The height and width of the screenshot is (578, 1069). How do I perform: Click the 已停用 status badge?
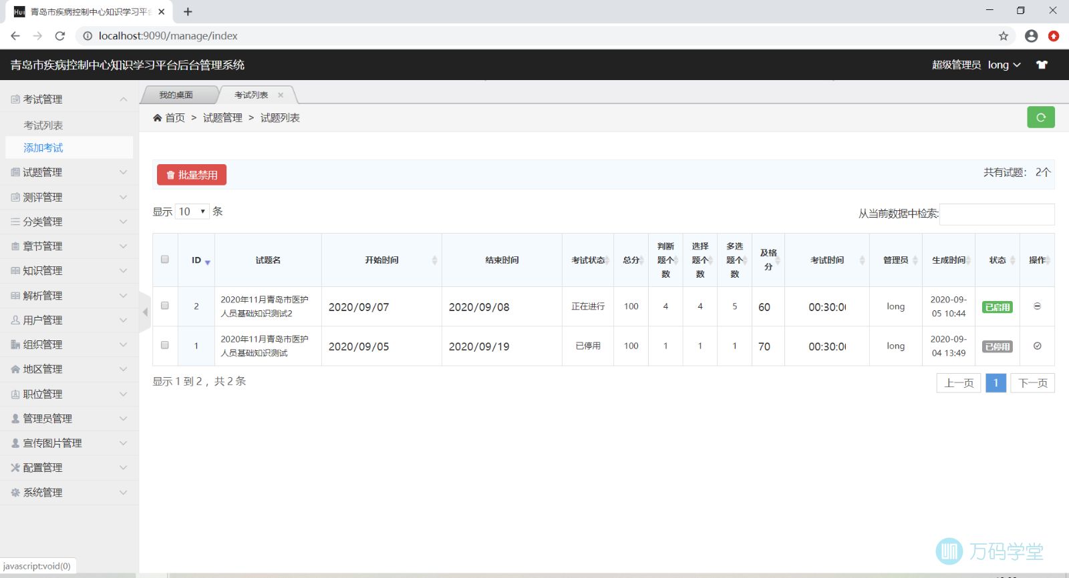click(x=998, y=346)
